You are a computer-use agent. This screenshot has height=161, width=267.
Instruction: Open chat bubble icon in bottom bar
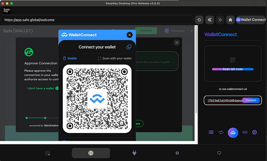219,153
